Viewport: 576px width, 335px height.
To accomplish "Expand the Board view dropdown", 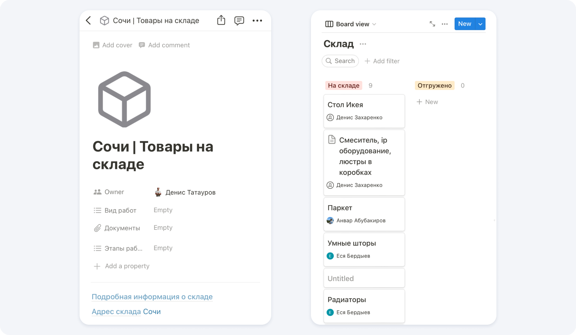I will click(x=350, y=24).
